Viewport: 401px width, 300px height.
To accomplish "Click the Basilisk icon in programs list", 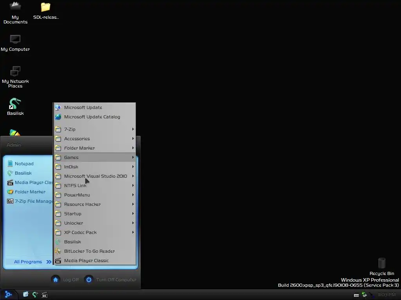I will (58, 242).
